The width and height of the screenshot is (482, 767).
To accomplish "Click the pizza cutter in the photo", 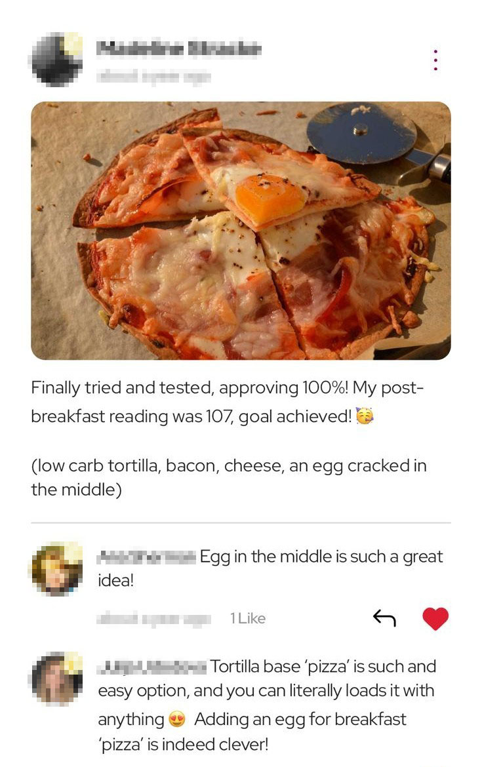I will pyautogui.click(x=377, y=139).
